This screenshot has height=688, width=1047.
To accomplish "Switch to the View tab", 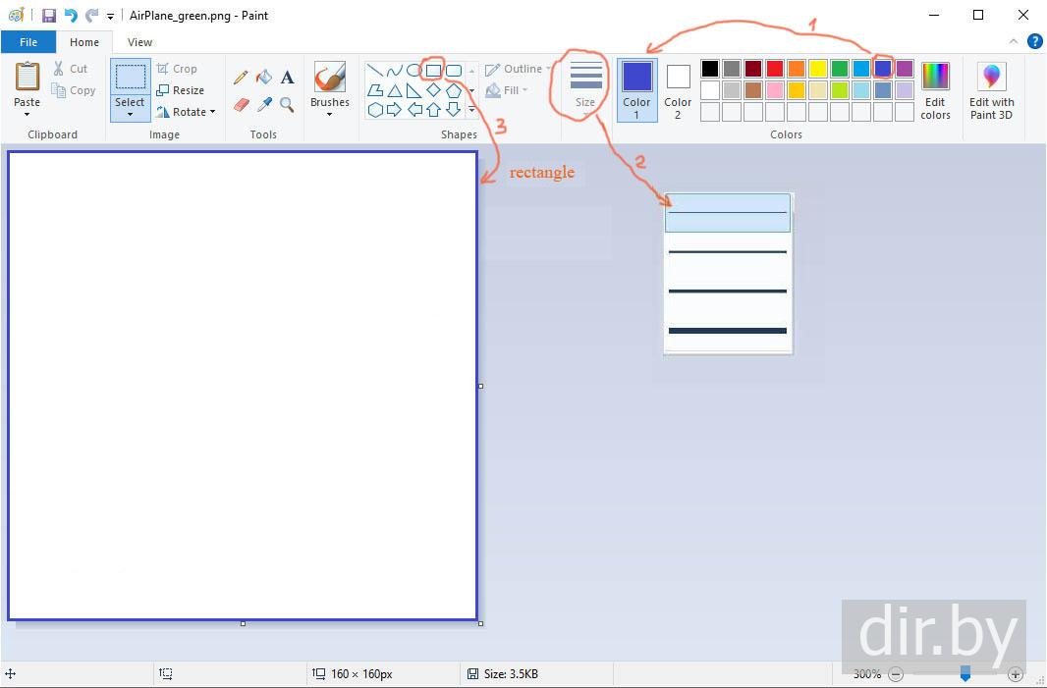I will [x=139, y=42].
